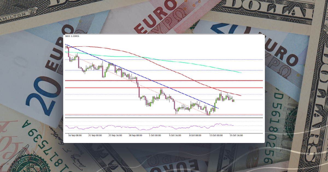Select the 21 Sep 00:00 date label
This screenshot has width=328, height=172.
point(95,135)
